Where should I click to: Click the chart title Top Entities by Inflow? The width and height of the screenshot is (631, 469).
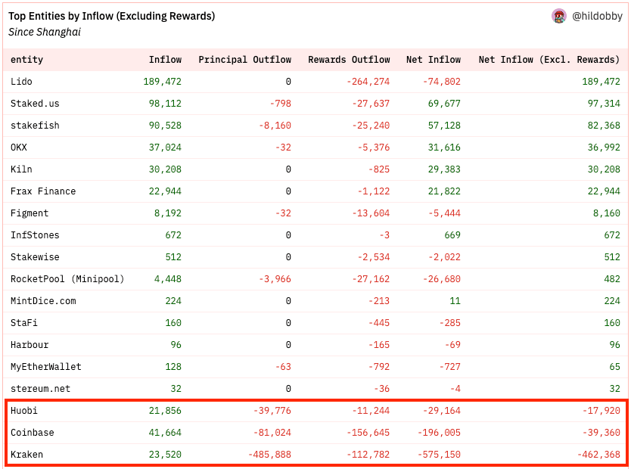pyautogui.click(x=110, y=15)
